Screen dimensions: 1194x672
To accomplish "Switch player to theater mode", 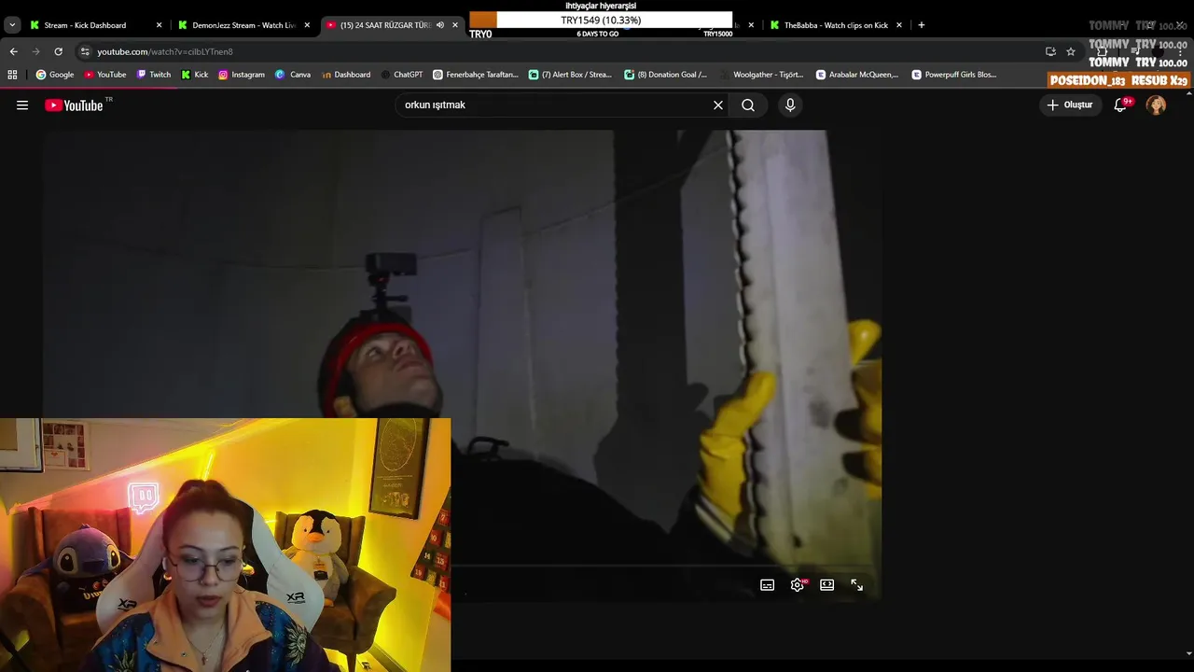I will pyautogui.click(x=826, y=585).
